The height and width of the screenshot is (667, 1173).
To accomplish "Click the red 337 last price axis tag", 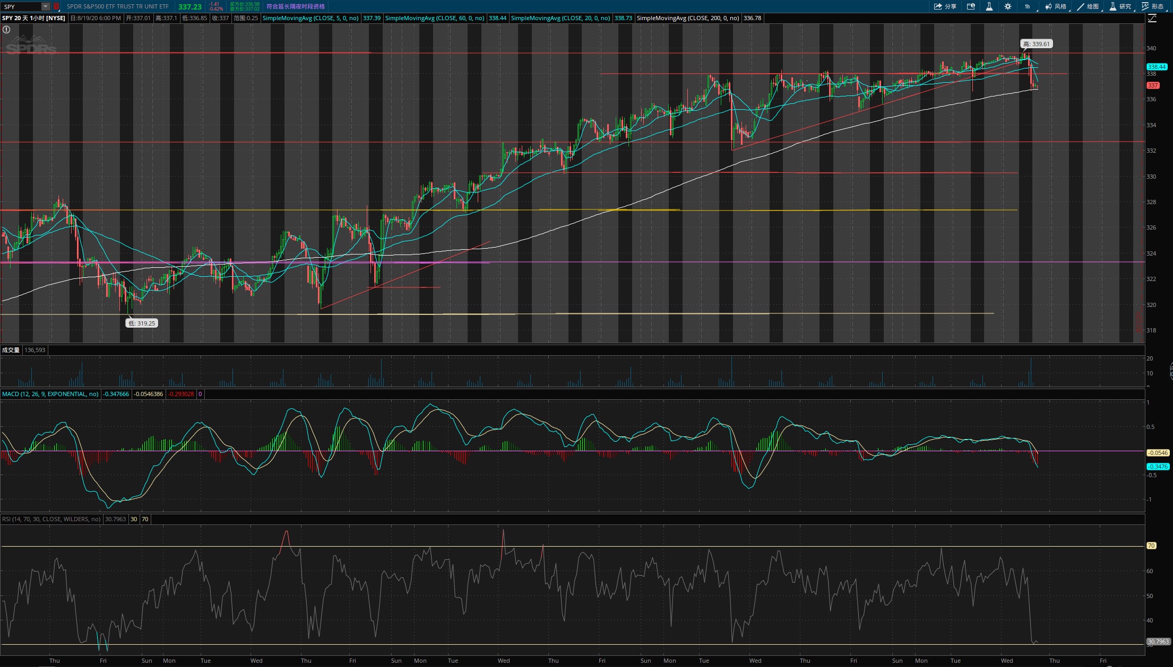I will [1153, 85].
